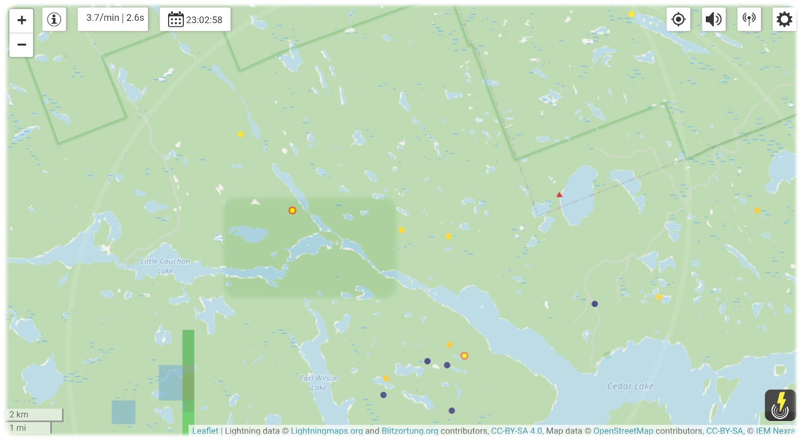Click the red triangle station marker
This screenshot has width=801, height=439.
pyautogui.click(x=559, y=195)
